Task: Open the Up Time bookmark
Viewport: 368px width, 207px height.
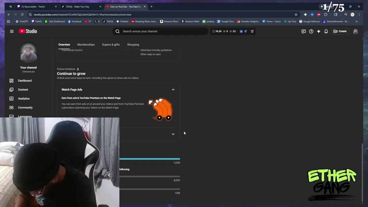Action: (290, 21)
